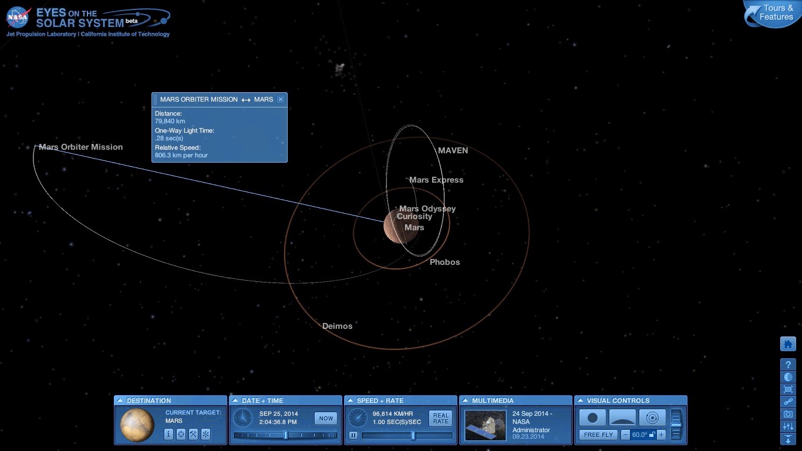Viewport: 802px width, 451px height.
Task: Collapse the Destination panel
Action: coord(122,400)
